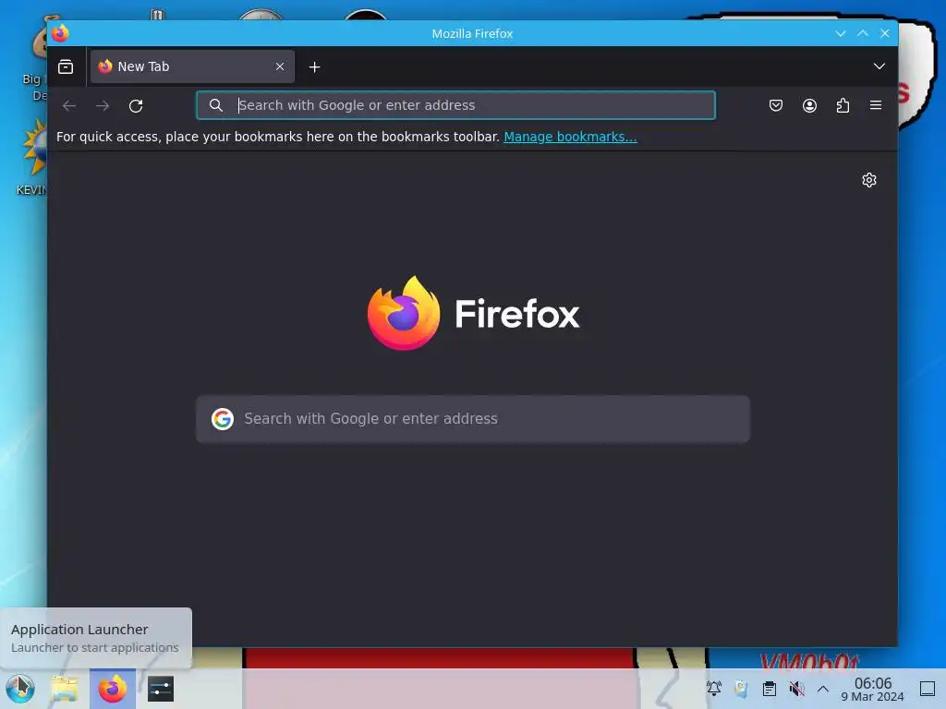
Task: Click the address bar search magnifier icon
Action: (x=216, y=105)
